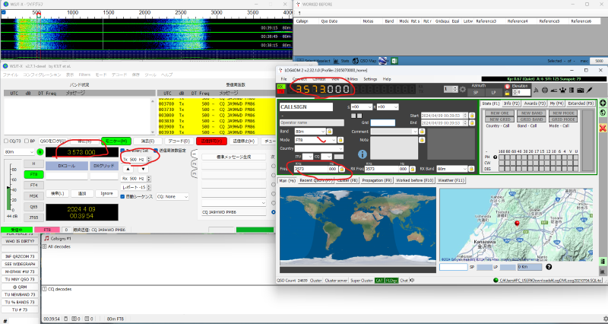Viewport: 608px width, 324px height.
Task: Click the Ignore button in WSJT-X
Action: [106, 193]
